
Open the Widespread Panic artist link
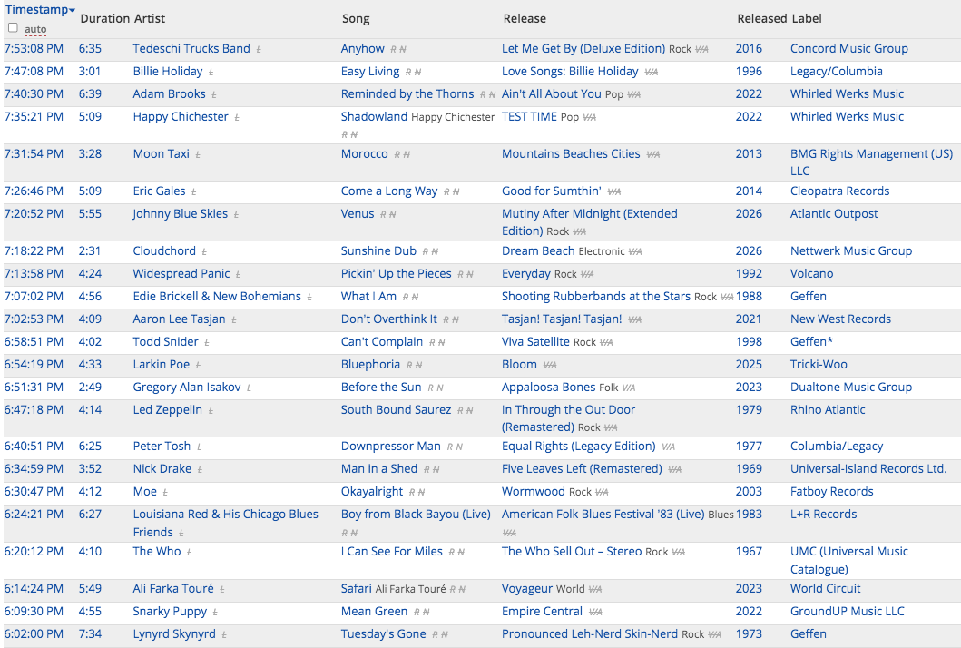pos(181,273)
